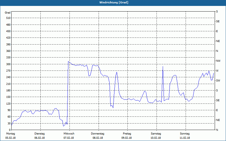This screenshot has height=141, width=226.
Task: Select the 300 y-axis value
Action: (x=8, y=64)
